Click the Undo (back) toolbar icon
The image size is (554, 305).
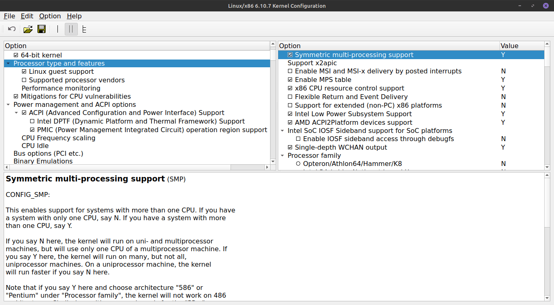[x=12, y=29]
